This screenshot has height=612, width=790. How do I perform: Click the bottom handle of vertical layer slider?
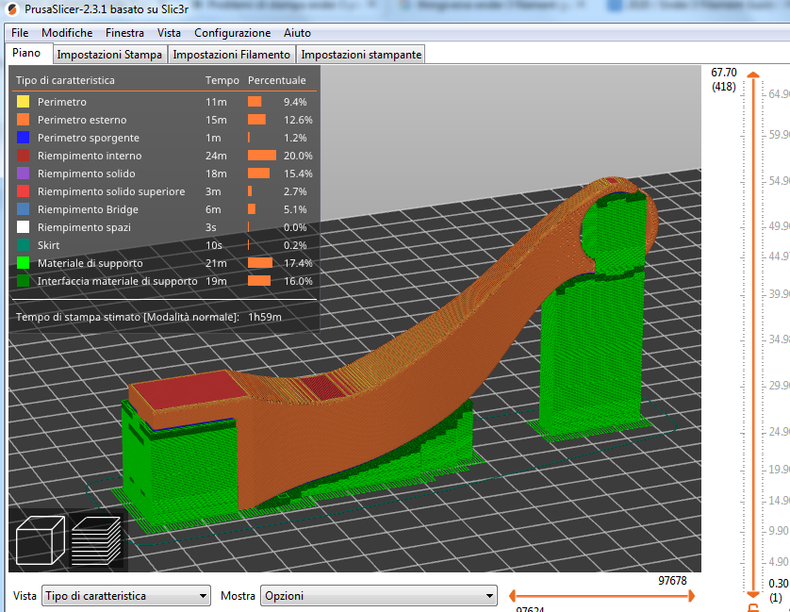(753, 594)
